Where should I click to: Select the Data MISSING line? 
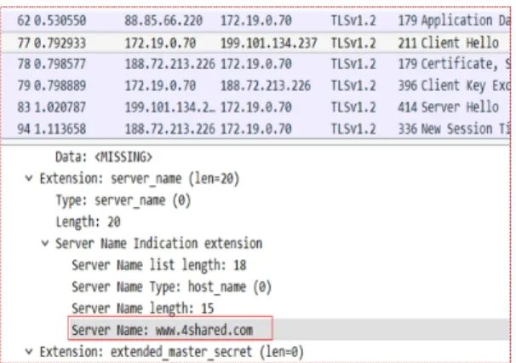pyautogui.click(x=104, y=157)
